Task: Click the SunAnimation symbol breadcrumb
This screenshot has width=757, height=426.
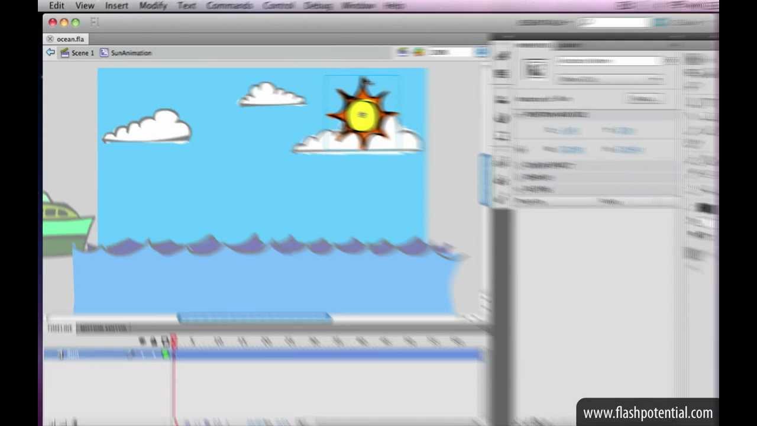Action: pyautogui.click(x=131, y=53)
